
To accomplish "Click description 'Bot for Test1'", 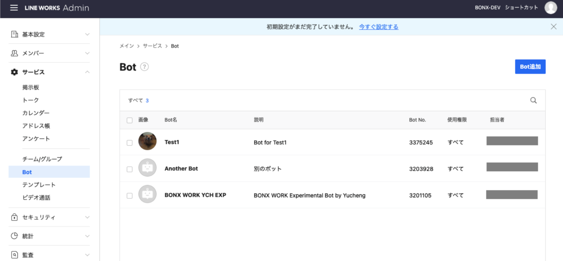I will [270, 143].
